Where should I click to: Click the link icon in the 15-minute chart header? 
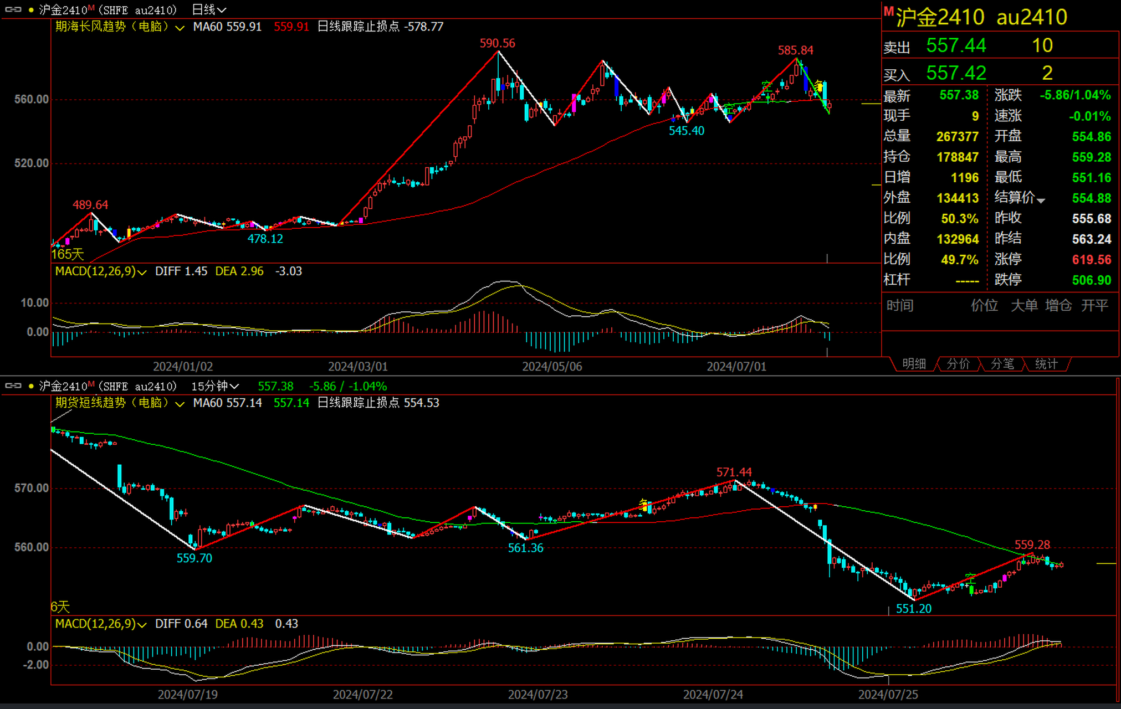coord(13,386)
